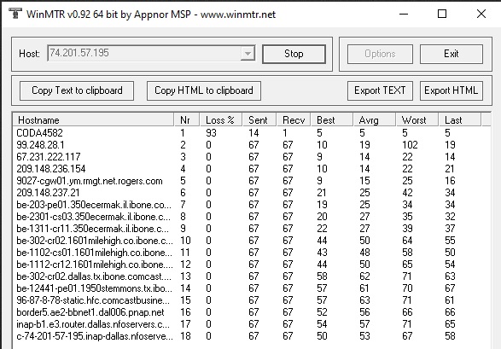Select the 99.248.28.1 hop
Image resolution: width=501 pixels, height=349 pixels.
pos(252,145)
